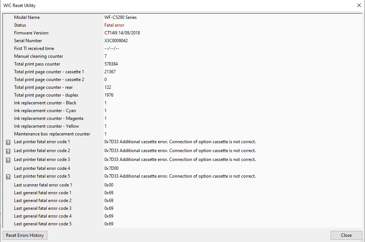The width and height of the screenshot is (365, 242).
Task: Click Ink replacement counter - Yellow label
Action: [47, 126]
